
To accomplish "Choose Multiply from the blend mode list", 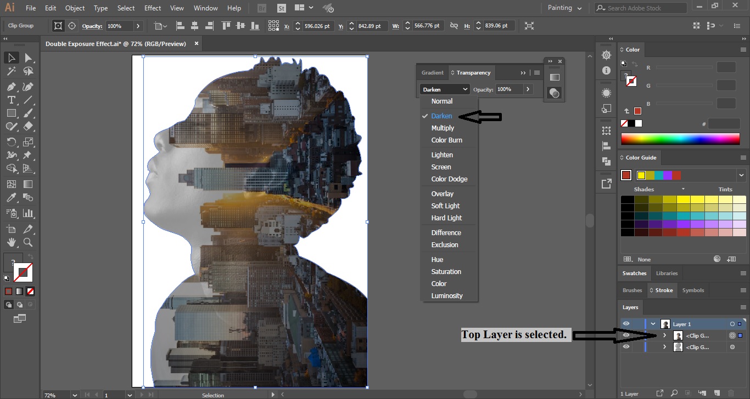I will coord(443,128).
